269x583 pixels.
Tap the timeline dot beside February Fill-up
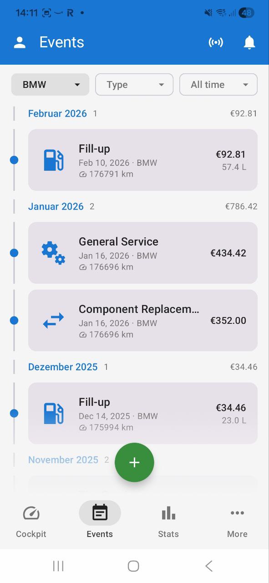click(x=14, y=160)
